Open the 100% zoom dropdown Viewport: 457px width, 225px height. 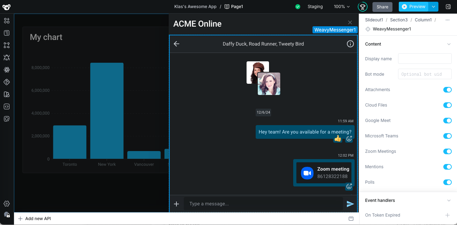point(341,6)
